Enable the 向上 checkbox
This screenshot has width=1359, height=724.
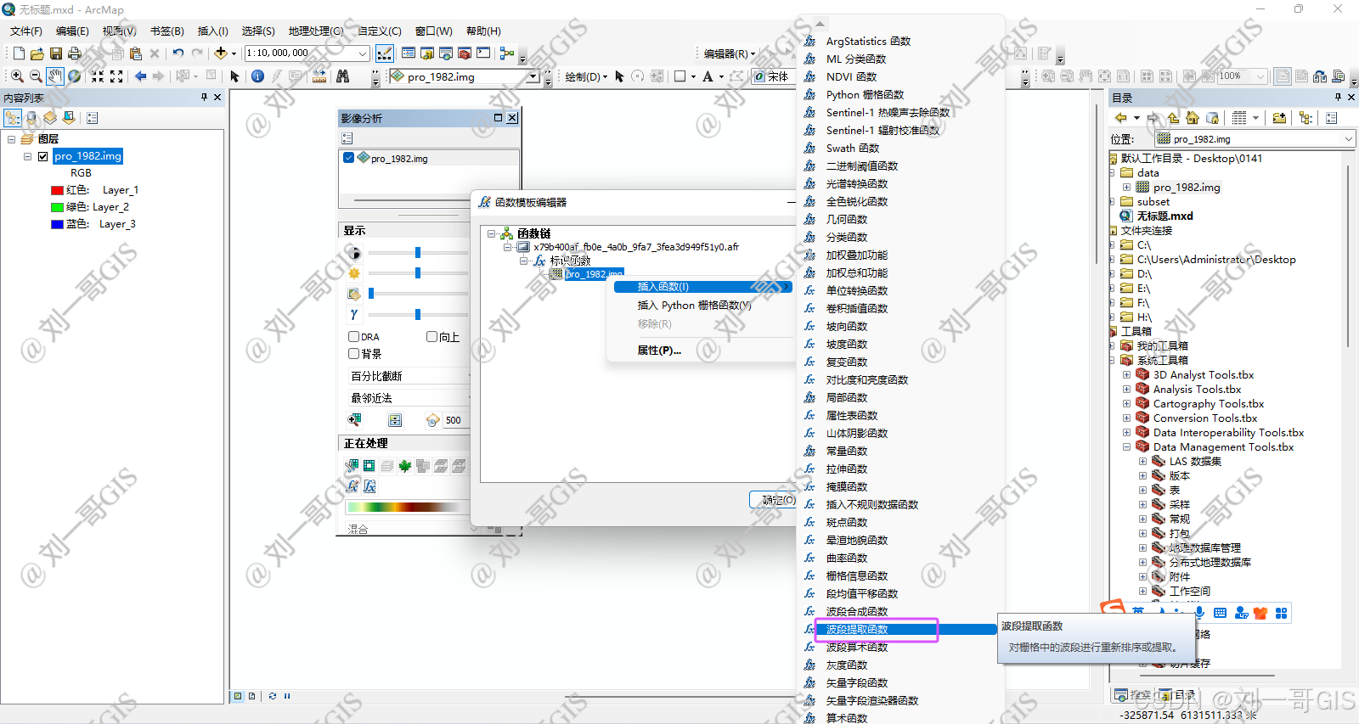431,337
